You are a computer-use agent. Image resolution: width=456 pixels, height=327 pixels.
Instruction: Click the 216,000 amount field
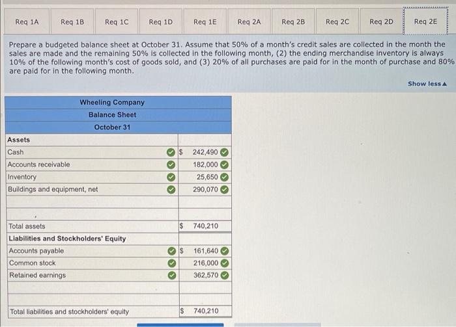206,263
